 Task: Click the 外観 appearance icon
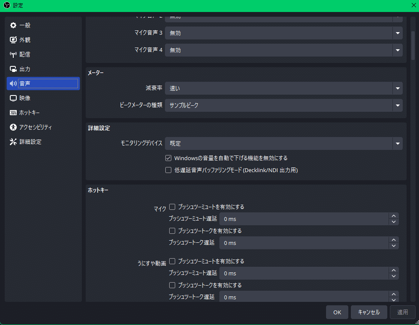click(13, 40)
